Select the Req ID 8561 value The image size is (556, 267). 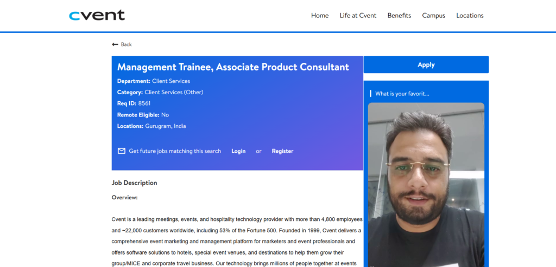144,103
